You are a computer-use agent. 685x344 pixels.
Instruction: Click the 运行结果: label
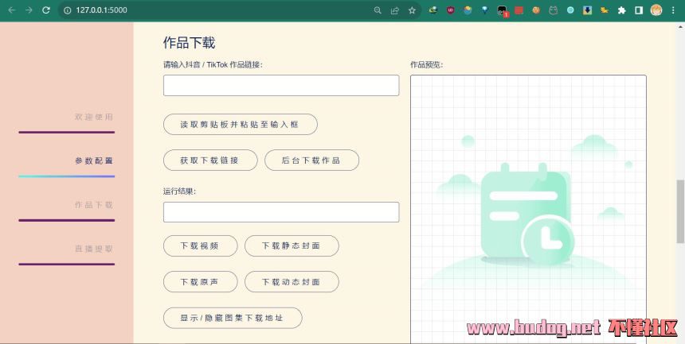[179, 191]
